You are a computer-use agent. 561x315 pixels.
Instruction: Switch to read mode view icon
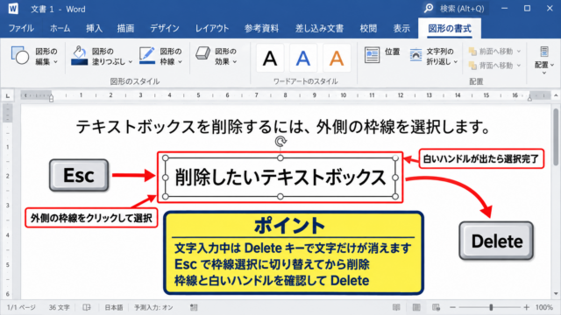(396, 307)
